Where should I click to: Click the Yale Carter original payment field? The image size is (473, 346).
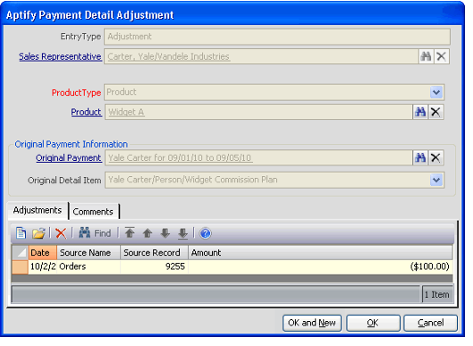(258, 157)
